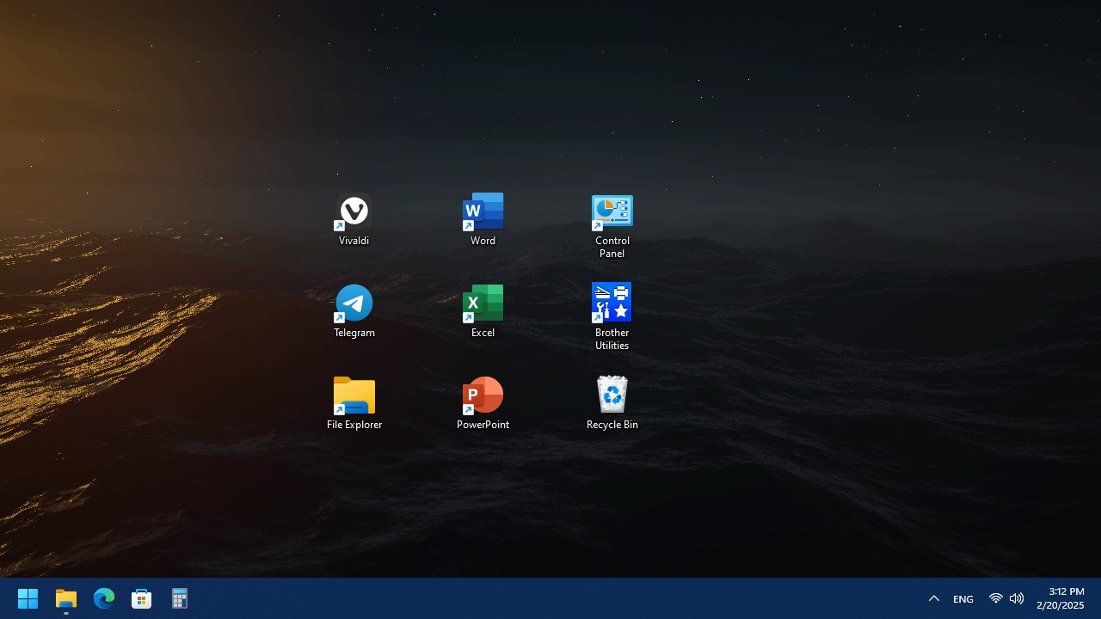Open the Windows Start menu

(28, 598)
